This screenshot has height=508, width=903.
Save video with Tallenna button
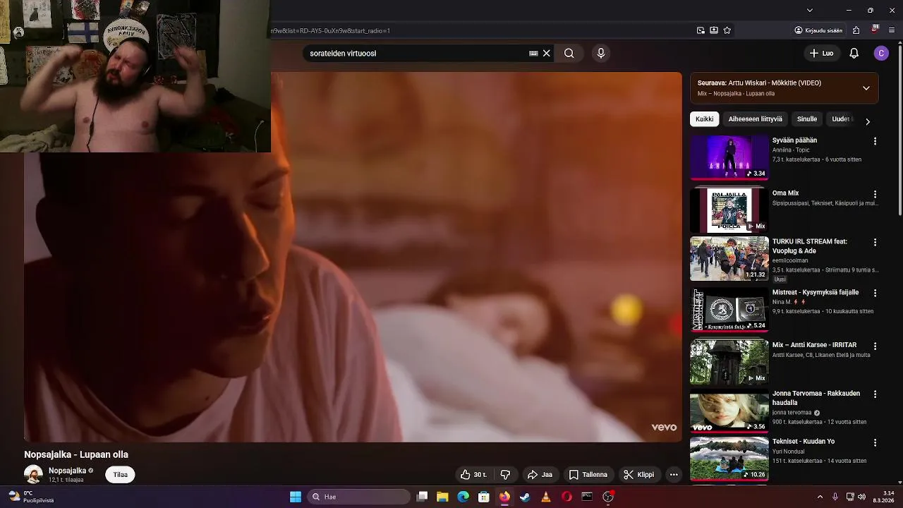click(x=588, y=475)
